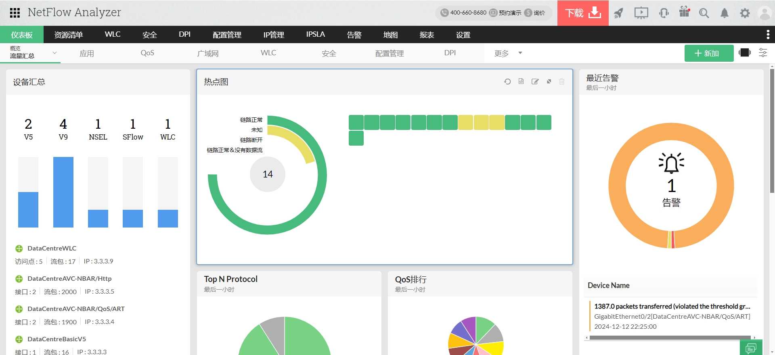Open the notifications bell icon
Screen dimensions: 775x355
pos(725,13)
